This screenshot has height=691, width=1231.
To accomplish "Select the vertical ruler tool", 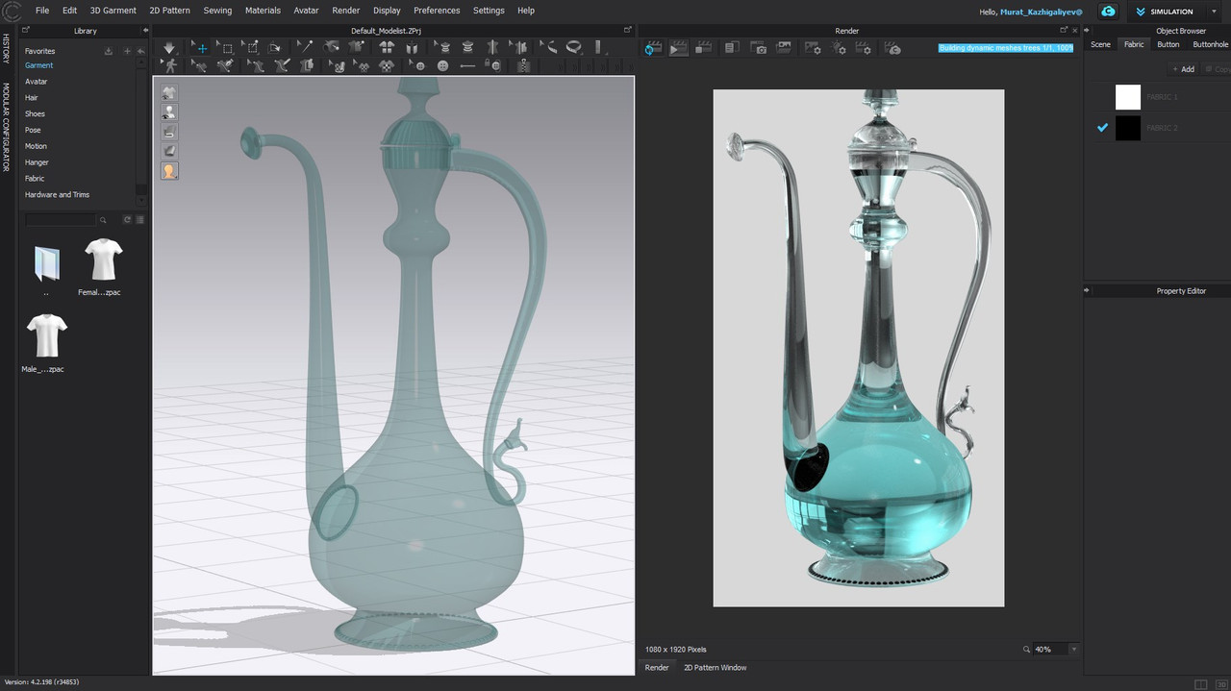I will [598, 46].
